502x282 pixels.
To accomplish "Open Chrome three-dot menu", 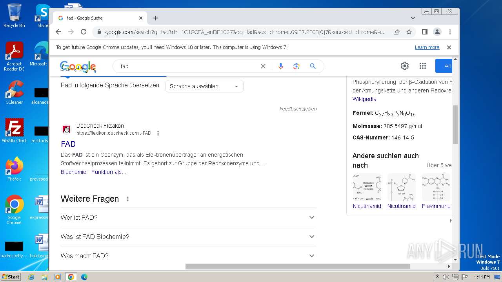I will tap(450, 32).
